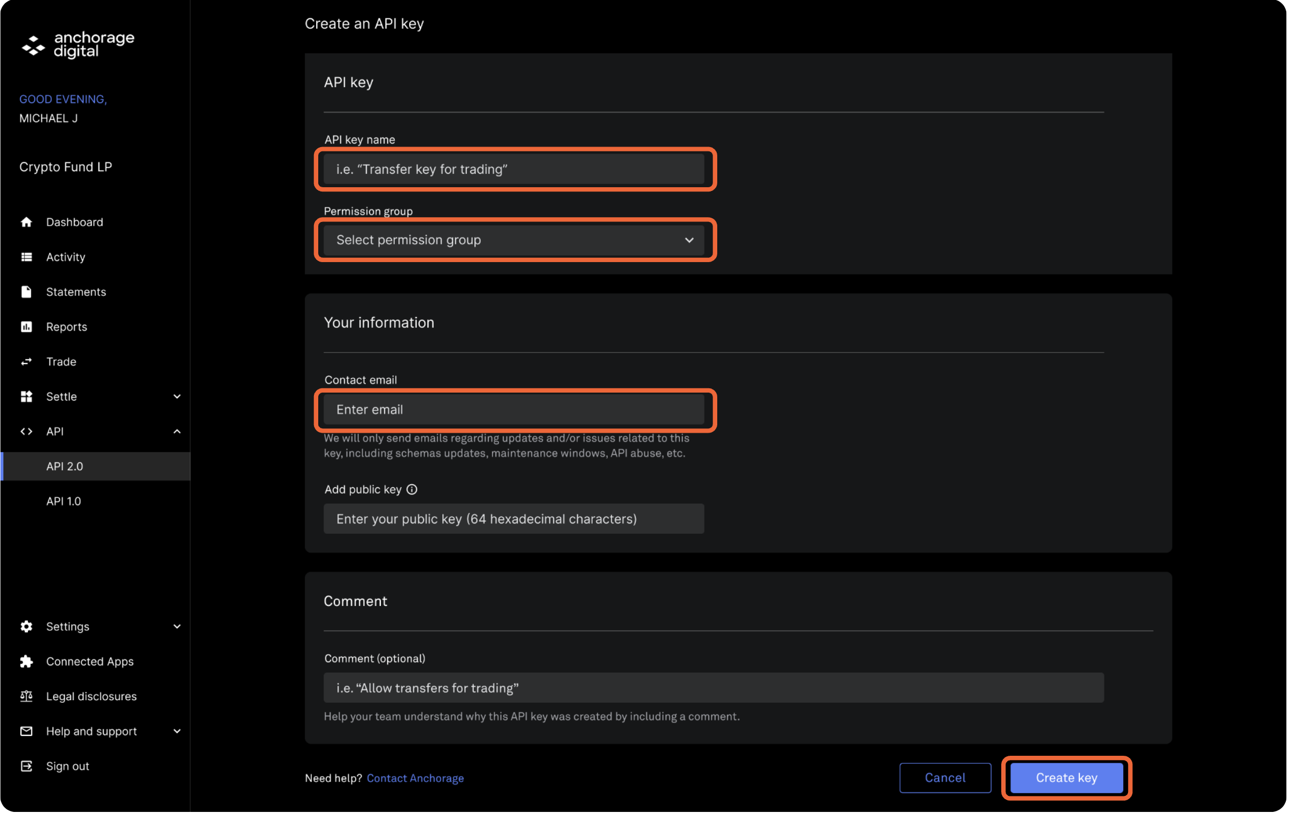Open Settings via the gear icon
Viewport: 1289px width, 813px height.
click(x=27, y=626)
